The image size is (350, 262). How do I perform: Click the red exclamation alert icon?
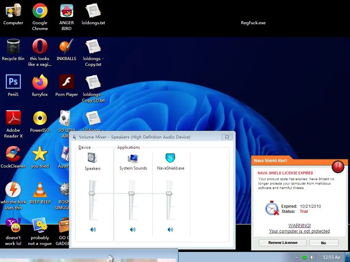click(338, 166)
